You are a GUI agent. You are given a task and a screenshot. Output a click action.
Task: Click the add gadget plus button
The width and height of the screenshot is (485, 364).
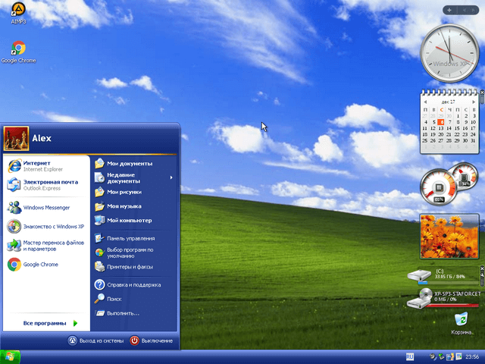(x=449, y=10)
